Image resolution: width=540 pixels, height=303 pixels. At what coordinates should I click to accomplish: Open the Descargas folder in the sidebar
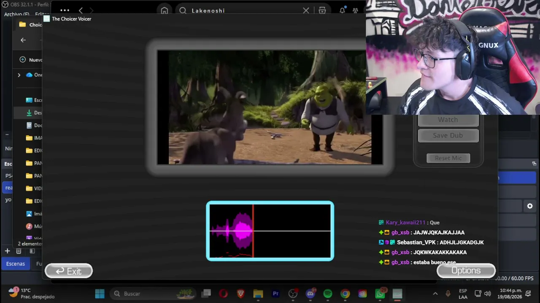pos(34,113)
